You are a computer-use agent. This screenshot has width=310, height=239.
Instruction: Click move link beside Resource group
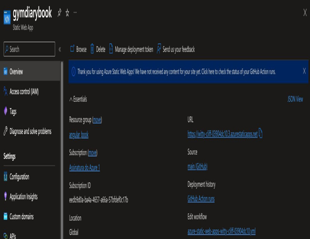click(97, 120)
